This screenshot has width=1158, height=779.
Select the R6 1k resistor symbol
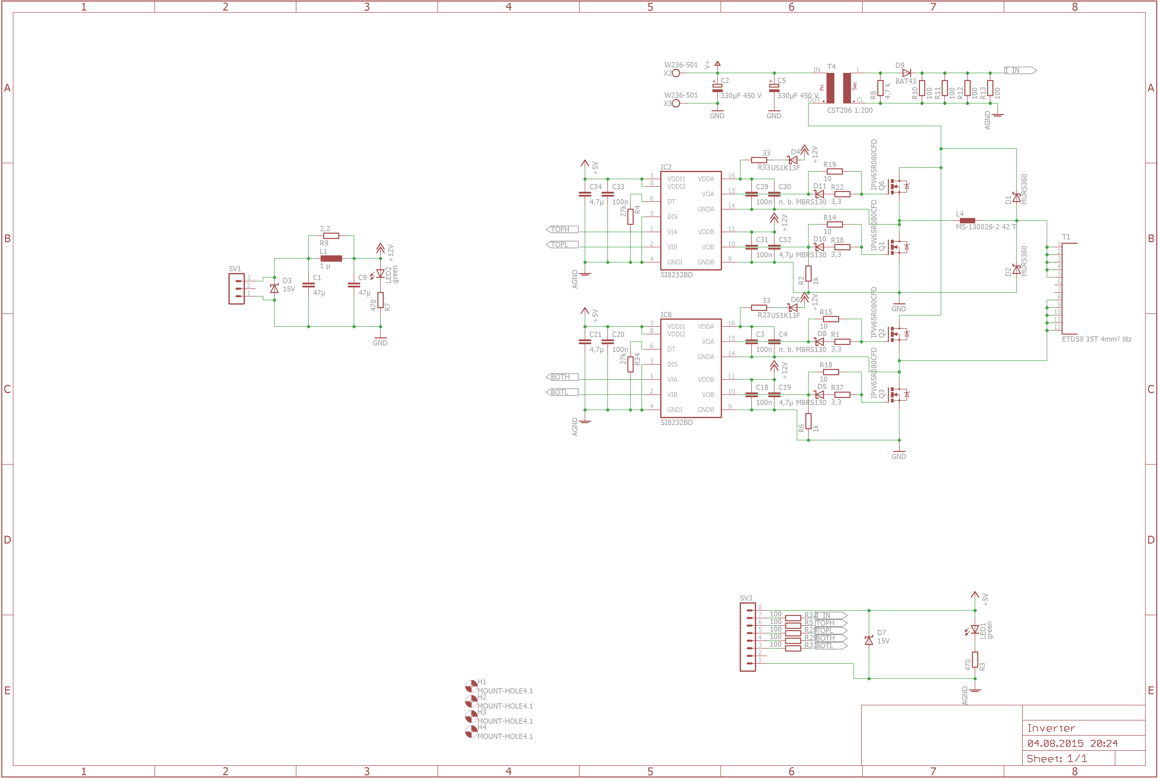coord(808,421)
